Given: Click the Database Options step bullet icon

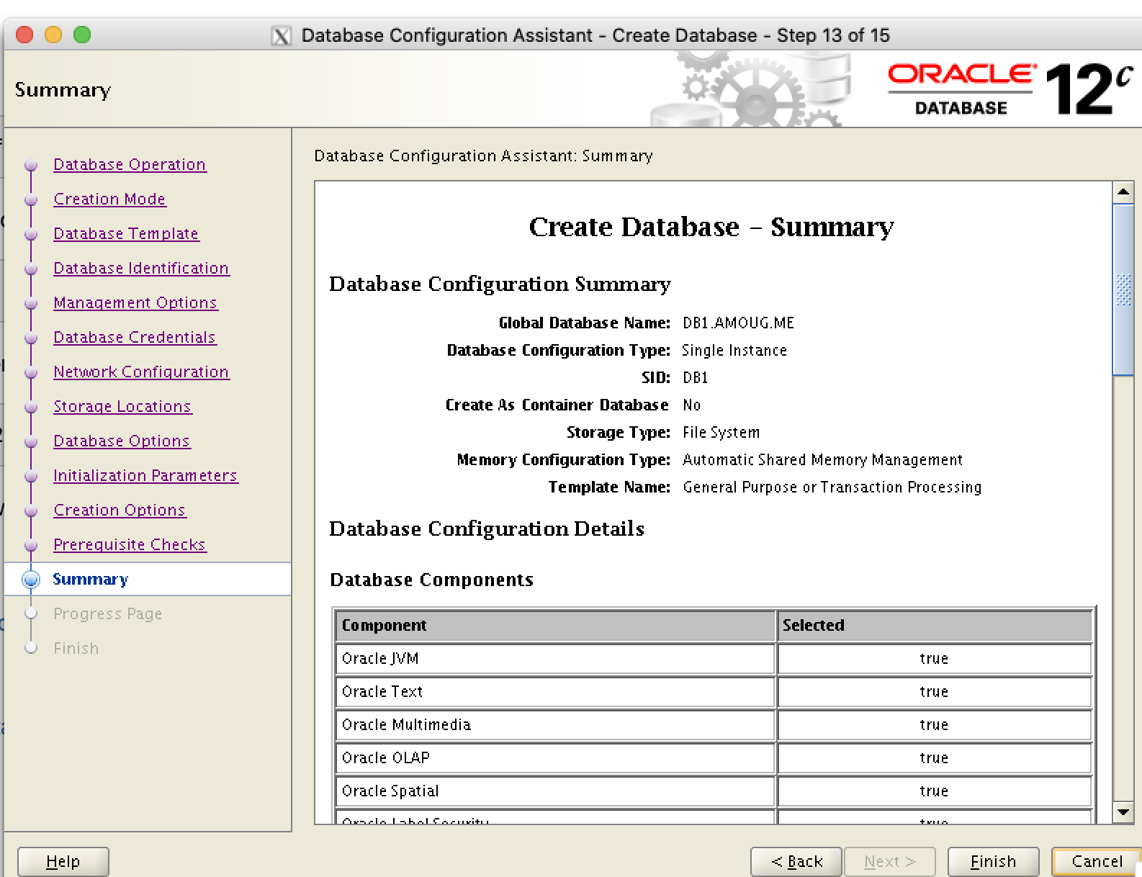Looking at the screenshot, I should point(30,441).
